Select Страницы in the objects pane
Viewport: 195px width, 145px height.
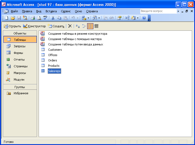pos(20,66)
